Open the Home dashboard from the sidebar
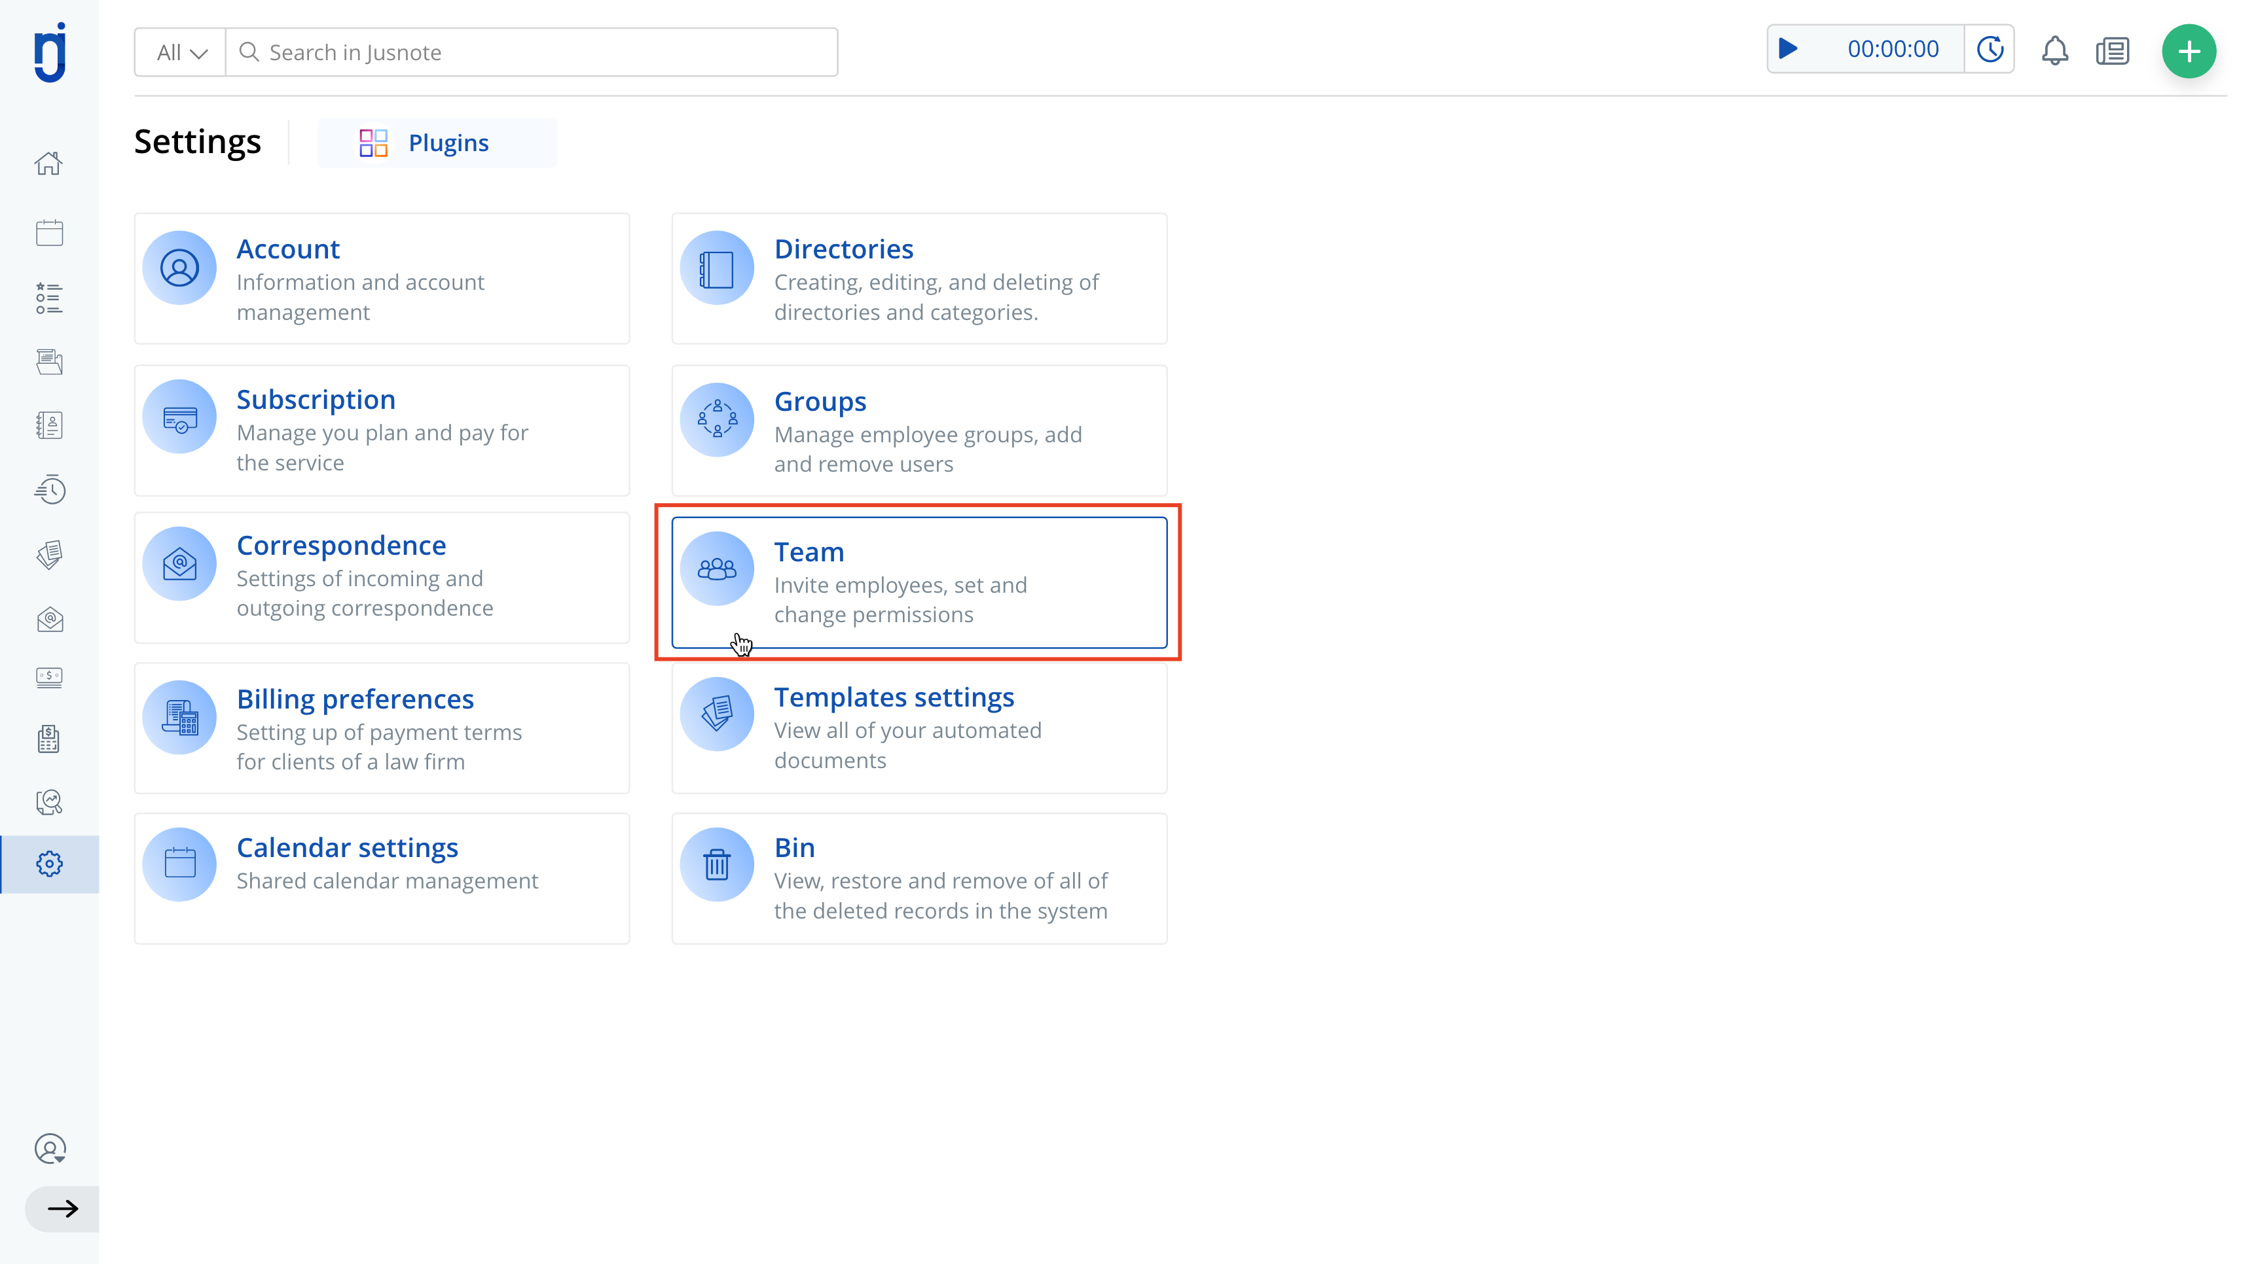This screenshot has height=1264, width=2256. [x=49, y=164]
